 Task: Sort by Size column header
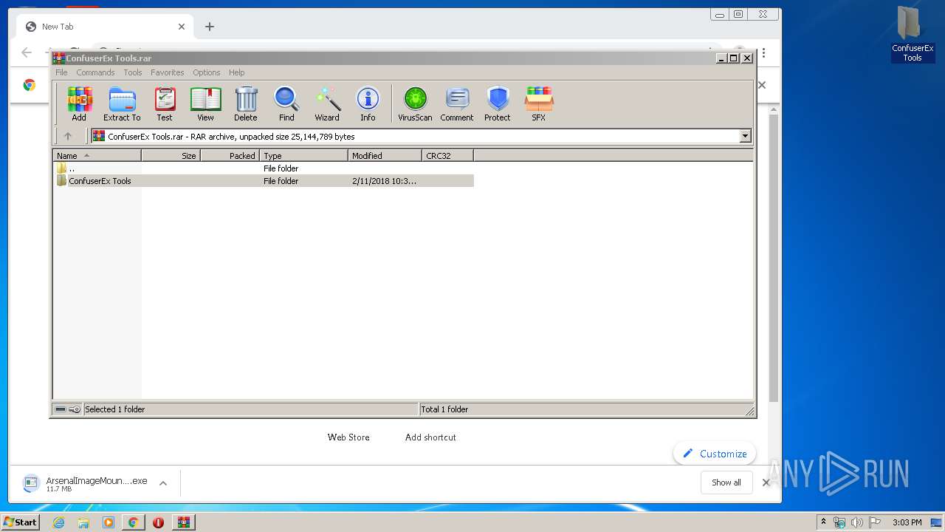(171, 156)
